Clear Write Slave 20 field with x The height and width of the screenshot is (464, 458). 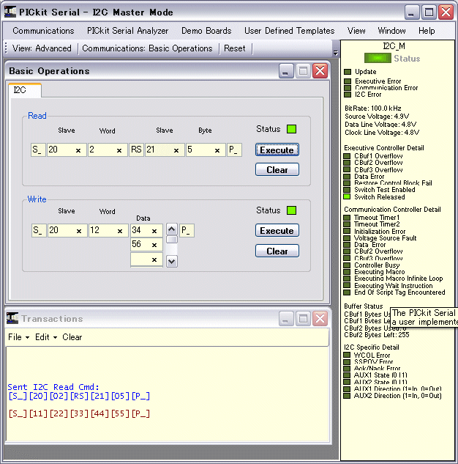pos(79,232)
